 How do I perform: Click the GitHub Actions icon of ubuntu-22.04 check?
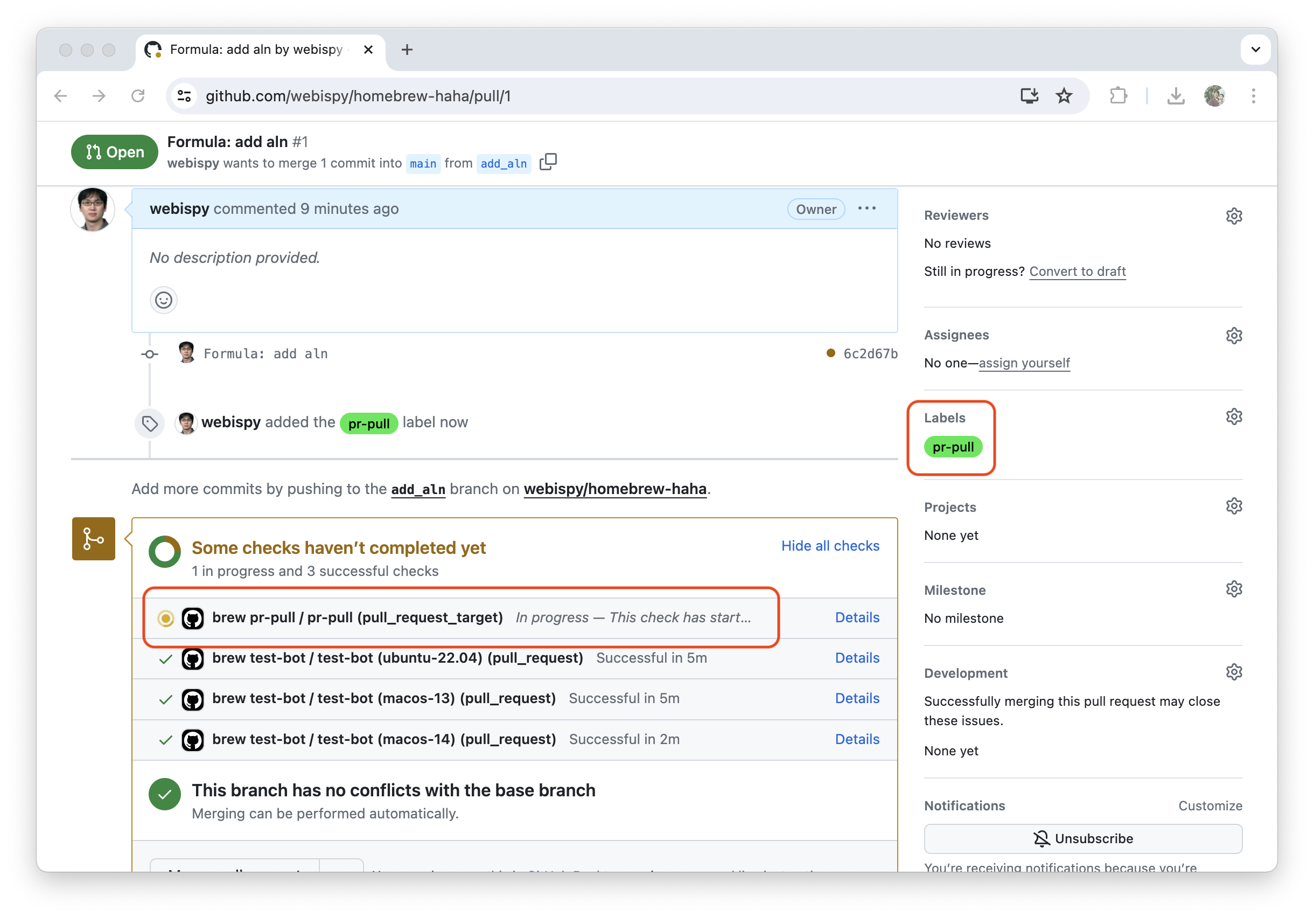[192, 659]
